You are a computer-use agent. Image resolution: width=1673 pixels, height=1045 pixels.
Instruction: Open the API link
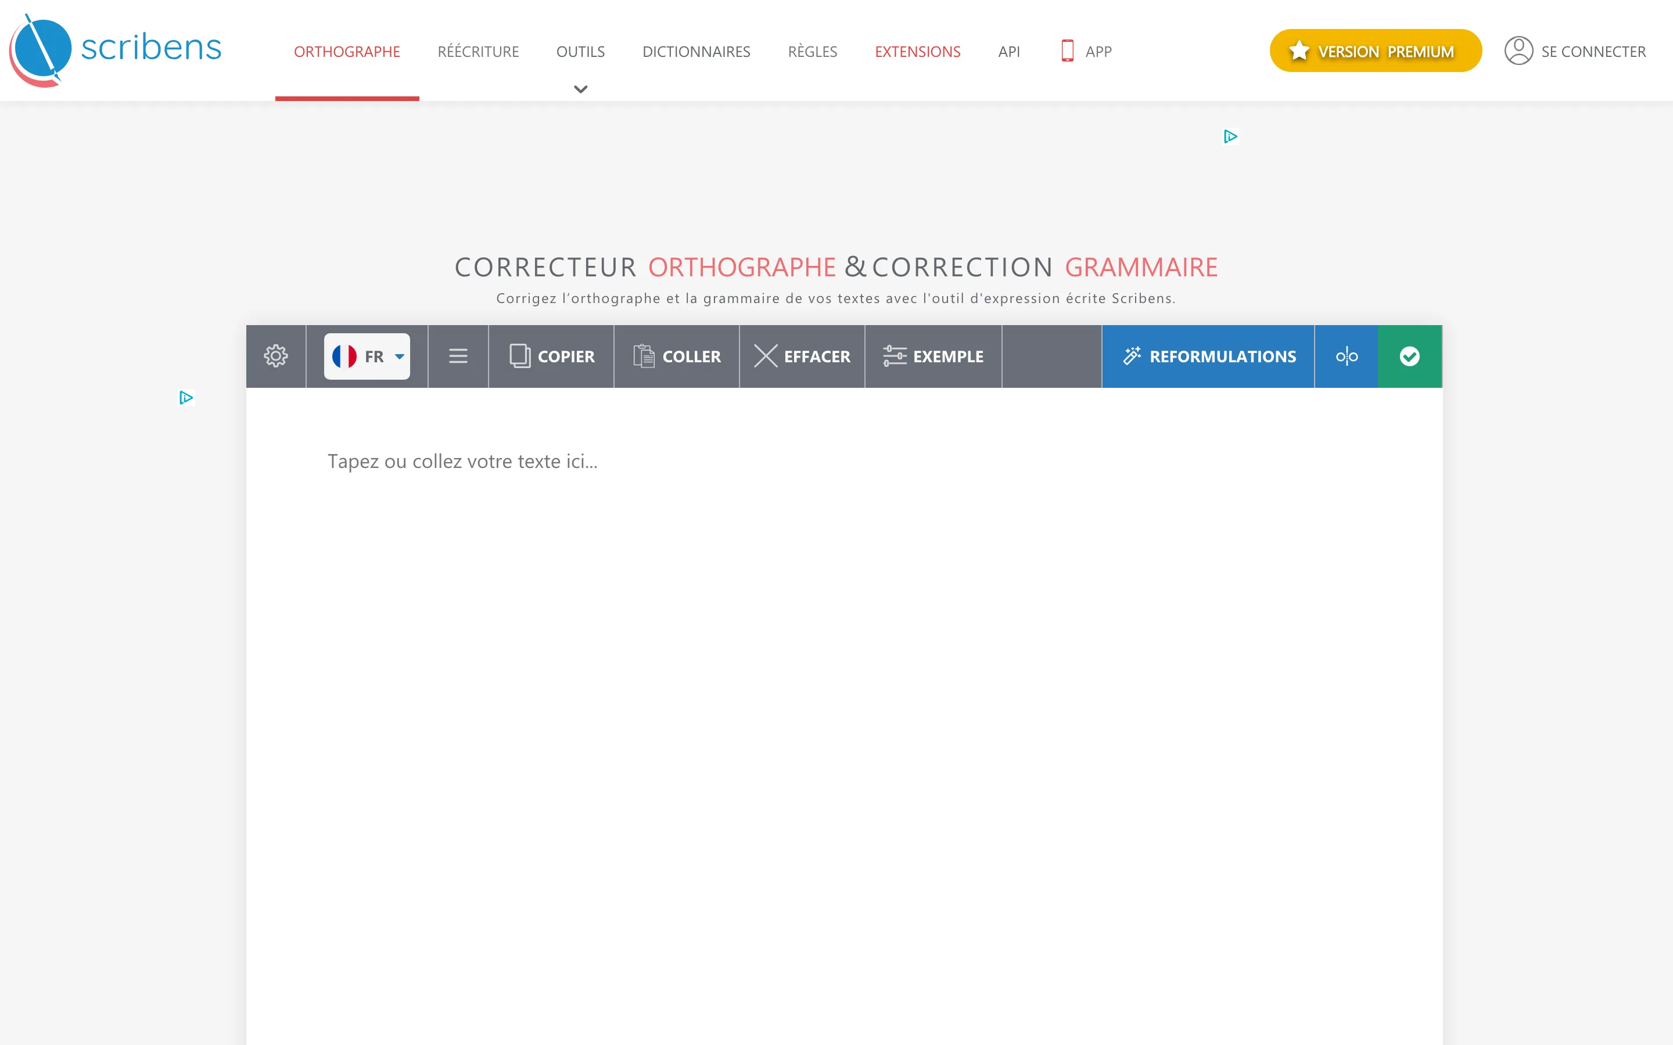[1008, 52]
